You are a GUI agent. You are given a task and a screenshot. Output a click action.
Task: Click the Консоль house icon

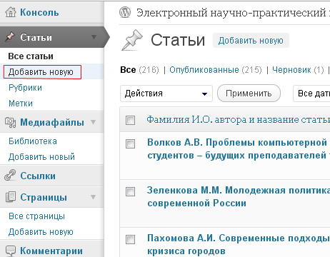pos(11,12)
